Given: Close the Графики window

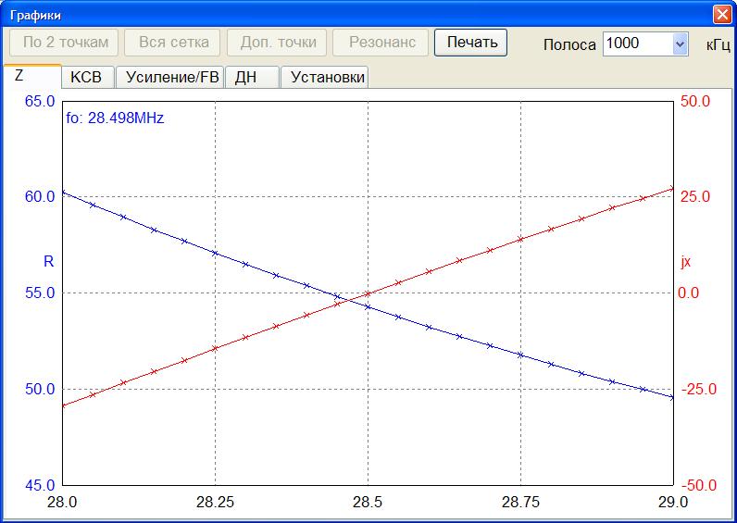Looking at the screenshot, I should tap(722, 14).
